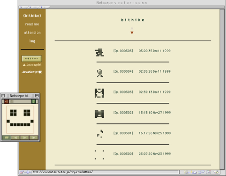Click the eraser icon in applet bottom bar
The height and width of the screenshot is (176, 226).
pyautogui.click(x=7, y=138)
